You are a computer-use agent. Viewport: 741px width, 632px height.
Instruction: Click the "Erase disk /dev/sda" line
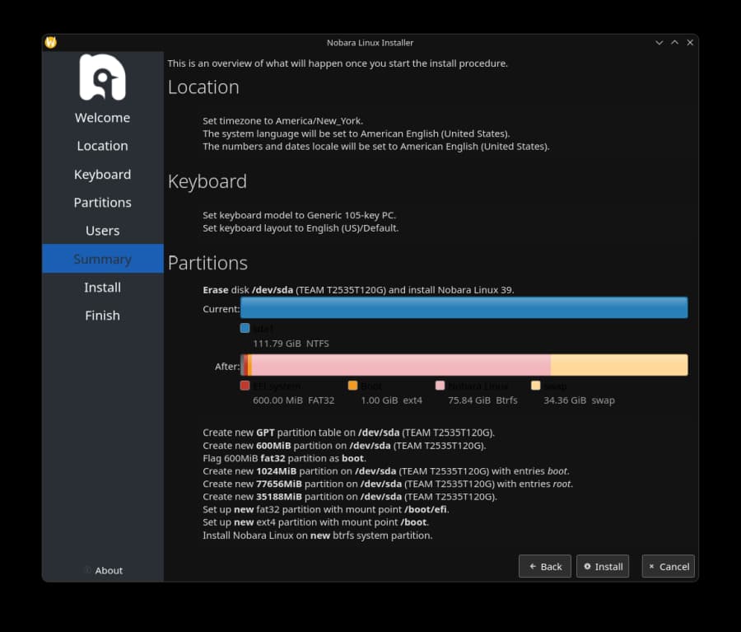(x=359, y=290)
